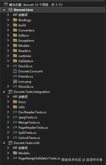Select the UnlockTests.cs file name
Image resolution: width=106 pixels, height=165 pixels.
[x=29, y=138]
